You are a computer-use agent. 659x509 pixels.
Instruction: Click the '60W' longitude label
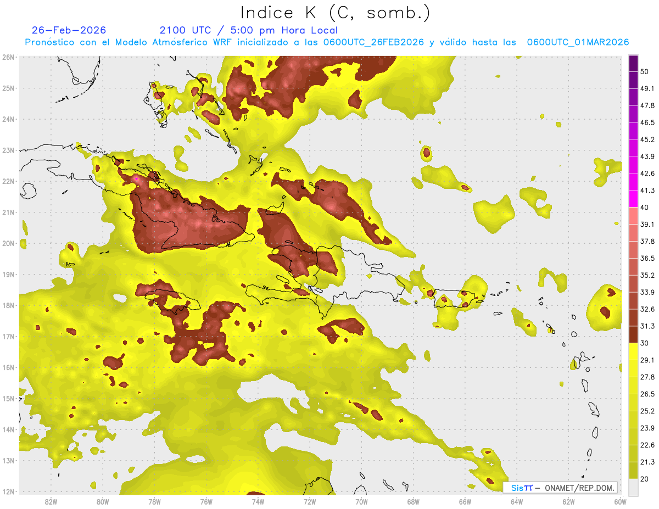pos(620,502)
